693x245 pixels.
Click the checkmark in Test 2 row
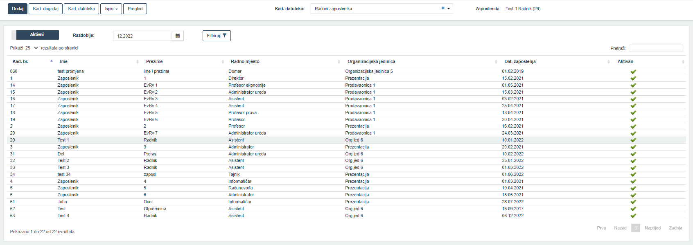click(x=633, y=161)
